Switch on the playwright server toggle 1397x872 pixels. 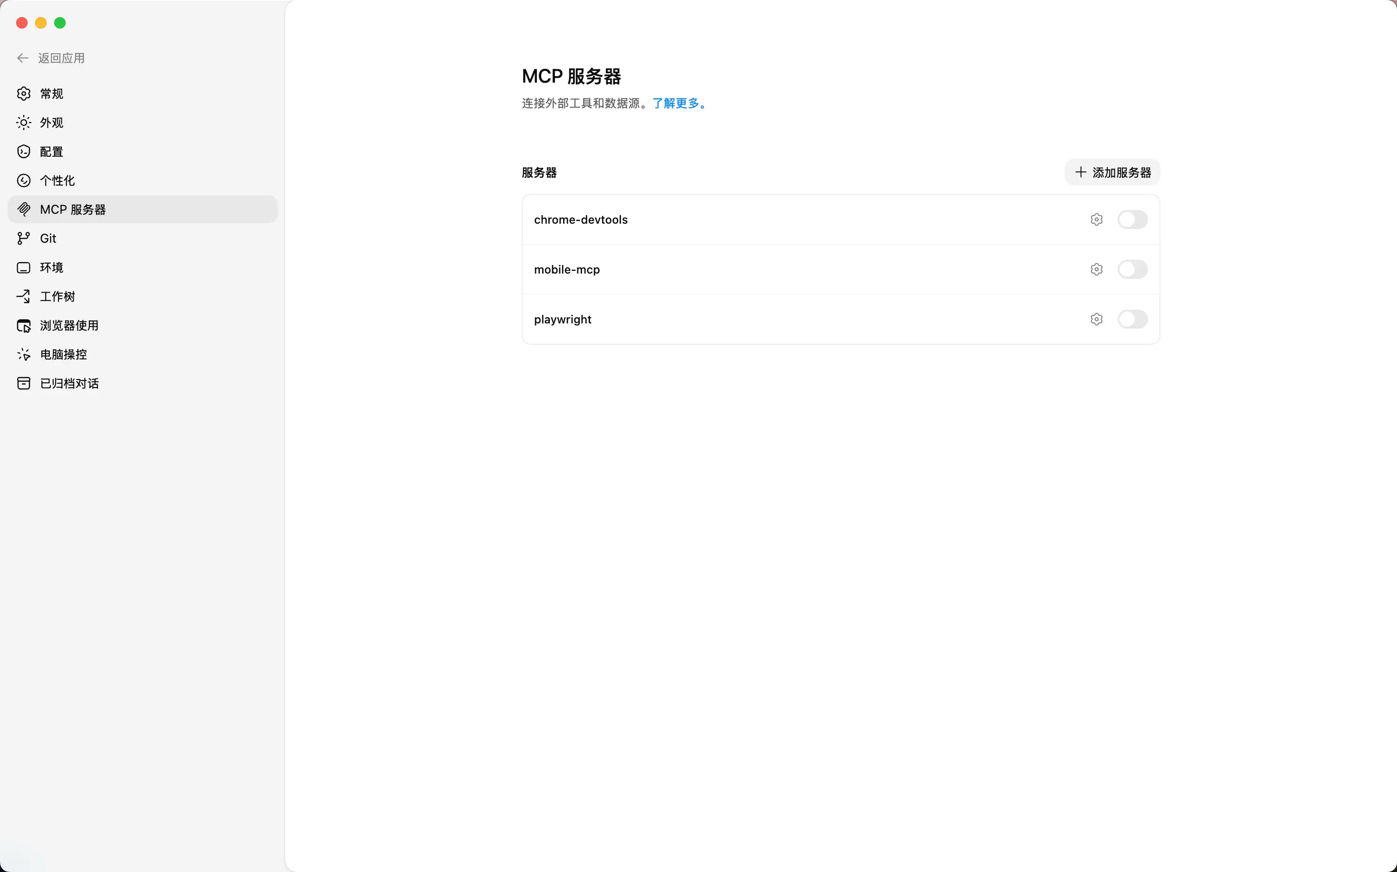[1132, 319]
